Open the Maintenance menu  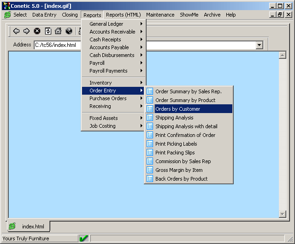pos(160,15)
